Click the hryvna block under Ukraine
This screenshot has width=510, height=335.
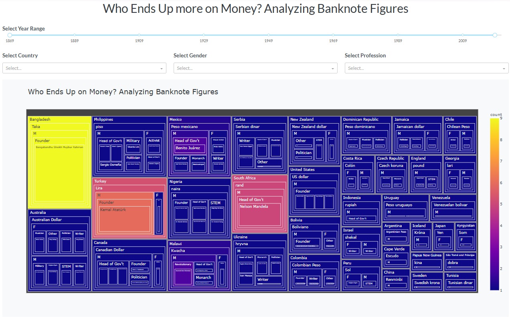(x=242, y=244)
